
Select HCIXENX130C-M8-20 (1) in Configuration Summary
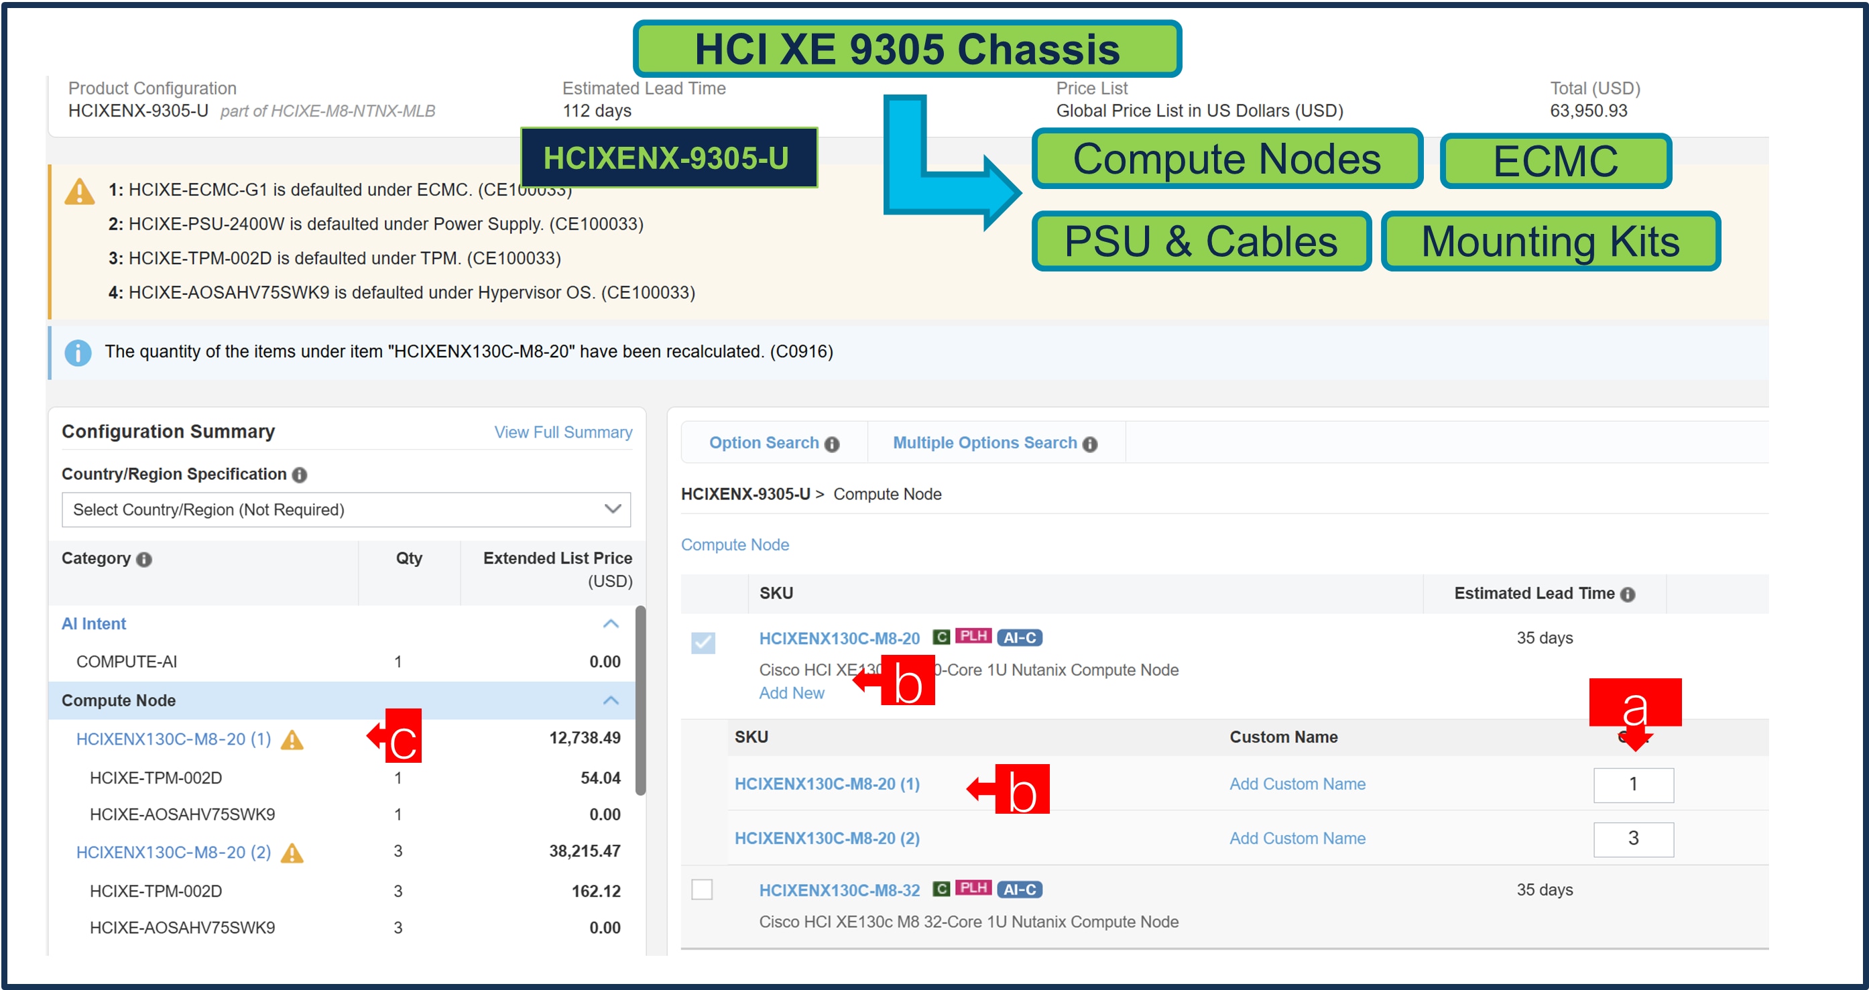point(174,739)
